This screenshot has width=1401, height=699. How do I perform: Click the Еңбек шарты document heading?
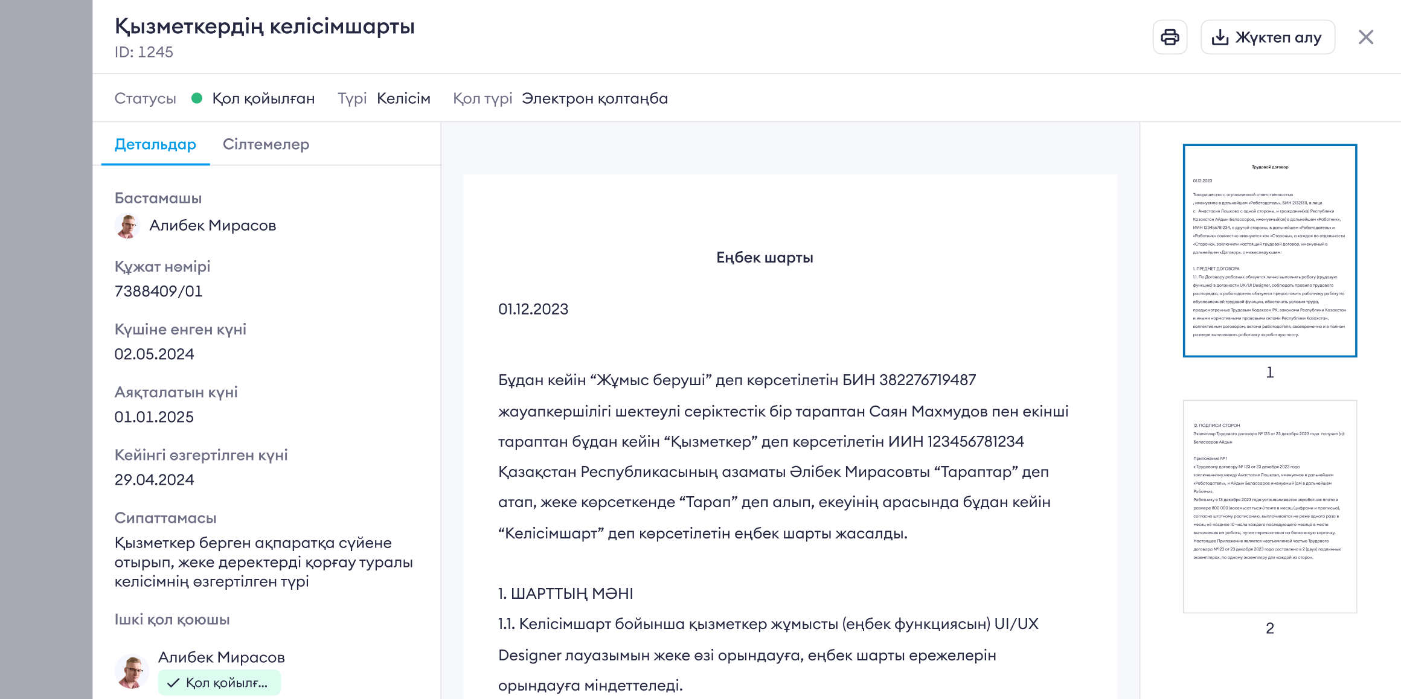click(765, 258)
